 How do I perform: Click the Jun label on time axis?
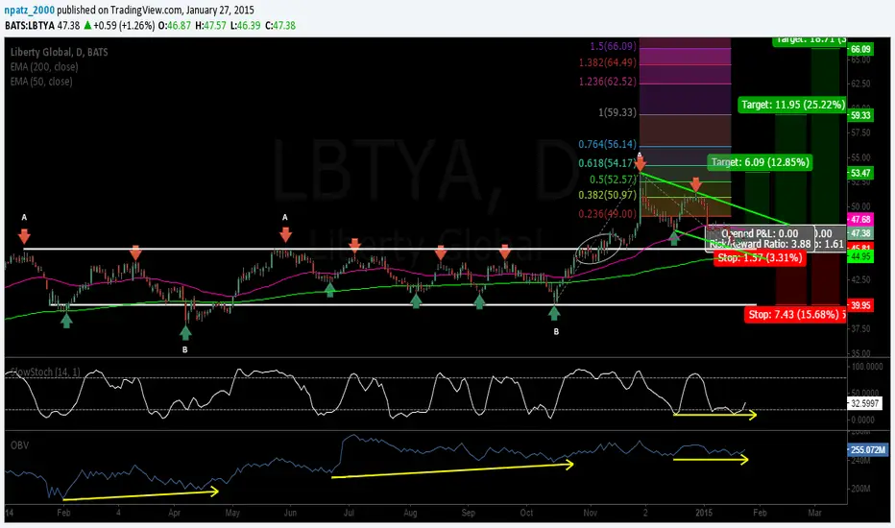[291, 513]
